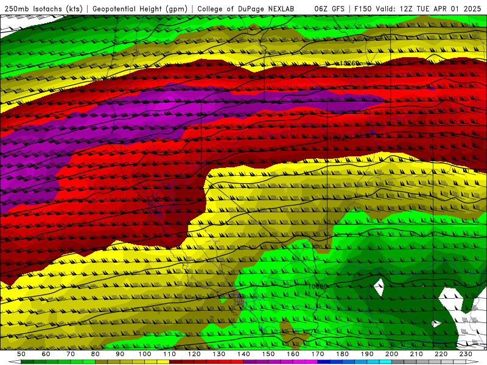Click the right arrow end of color bar
Image resolution: width=487 pixels, height=365 pixels.
coord(472,362)
